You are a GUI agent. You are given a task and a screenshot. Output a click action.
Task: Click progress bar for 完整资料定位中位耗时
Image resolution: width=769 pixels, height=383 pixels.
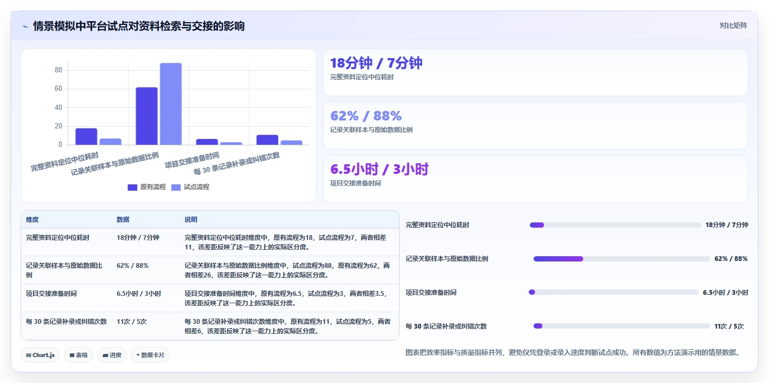tap(616, 225)
